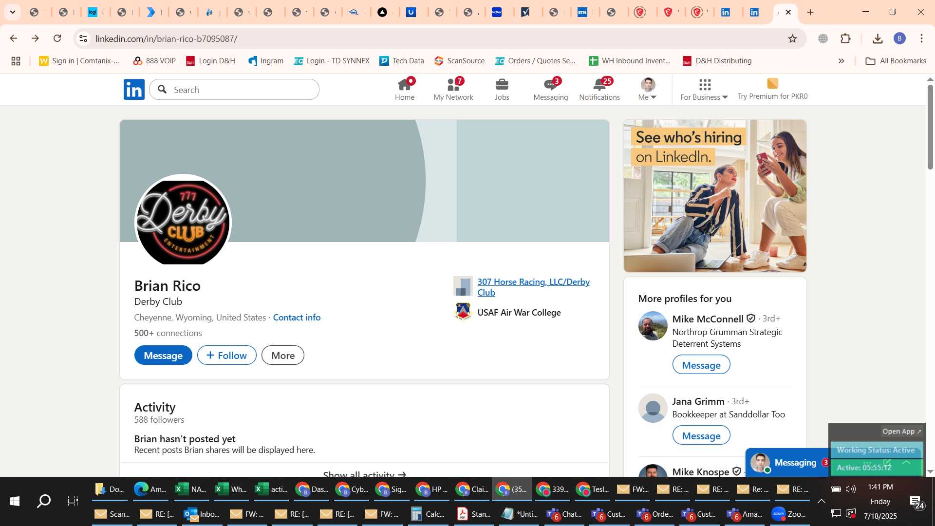Click the address bar URL
The width and height of the screenshot is (935, 526).
coord(167,38)
